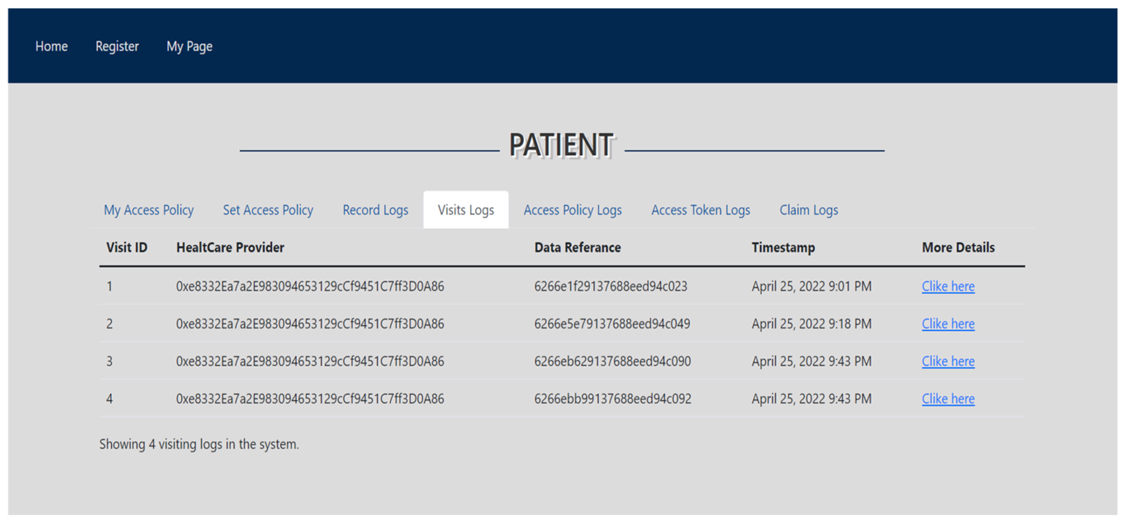1125x523 pixels.
Task: Open the Access Token Logs tab
Action: point(700,210)
